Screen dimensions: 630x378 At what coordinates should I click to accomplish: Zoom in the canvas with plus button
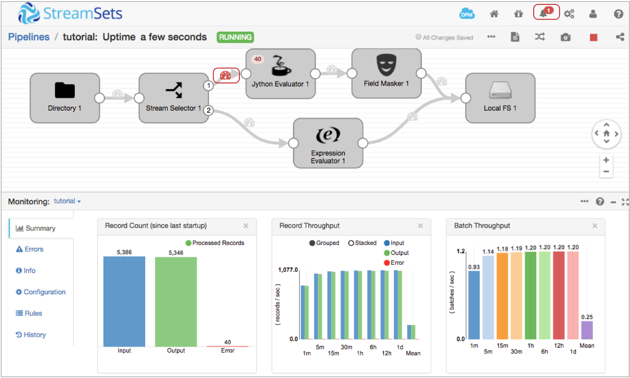606,160
